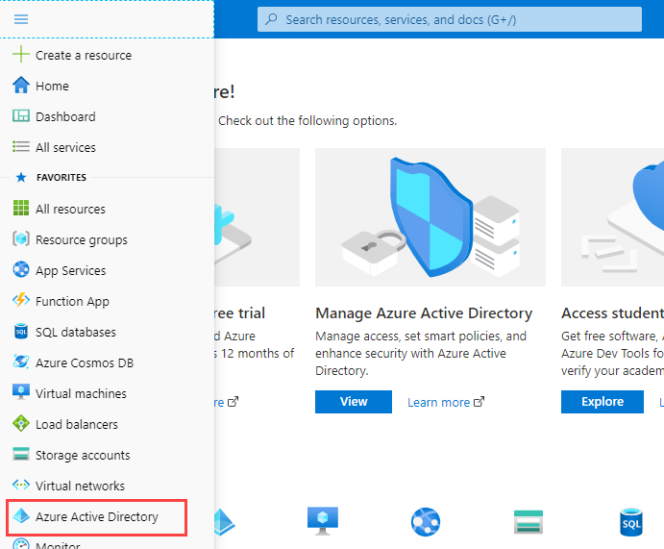The image size is (664, 549).
Task: Click the Load balancers diamond icon
Action: pyautogui.click(x=21, y=423)
